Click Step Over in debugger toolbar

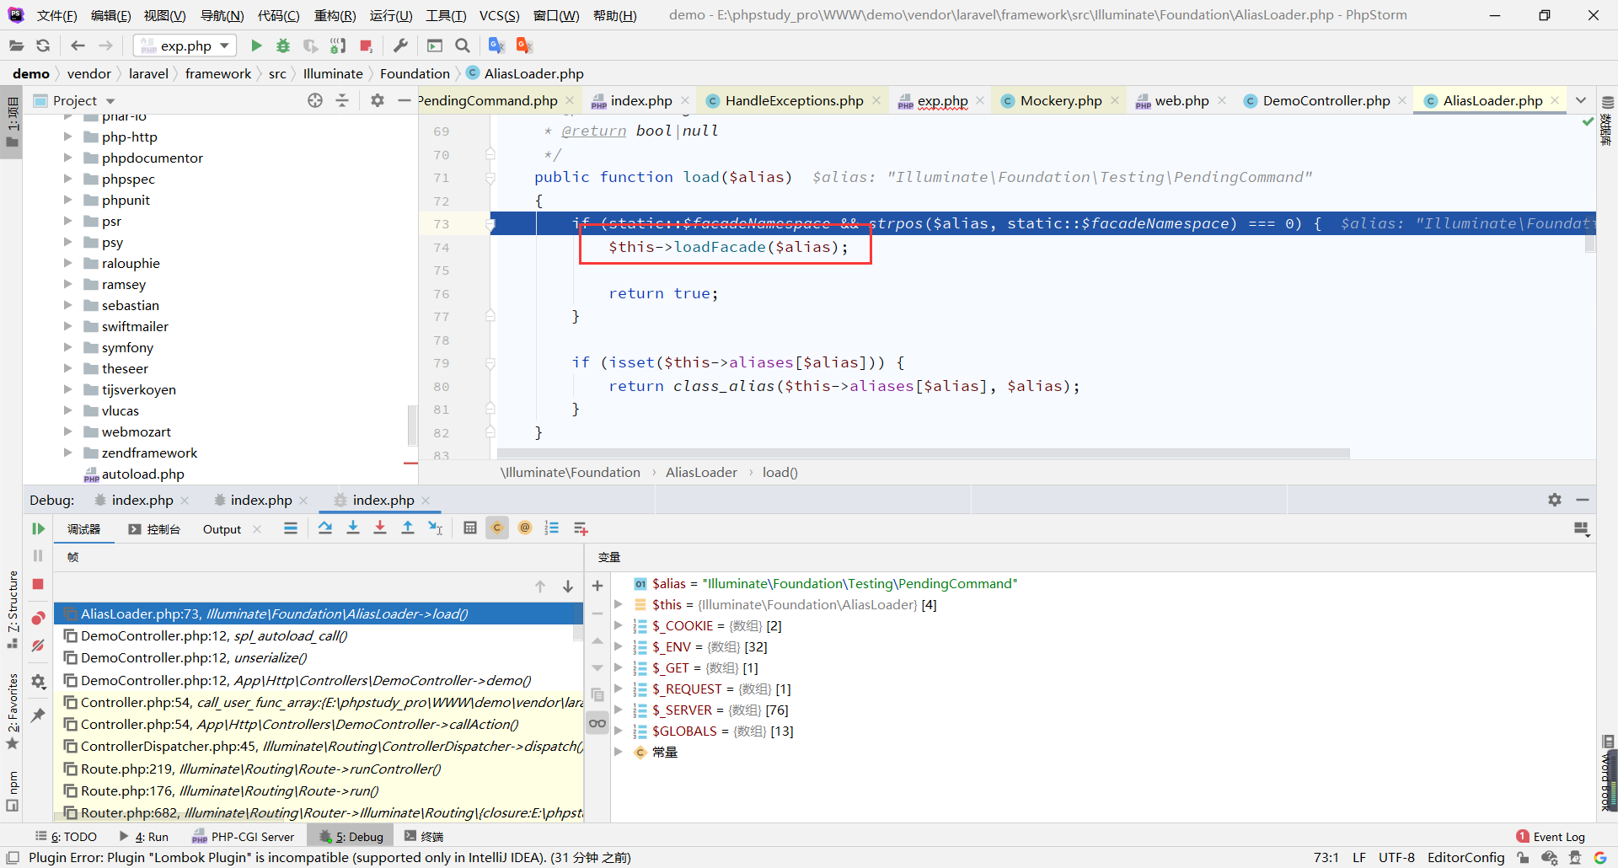coord(325,528)
